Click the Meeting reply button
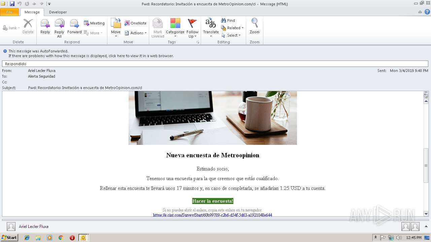The image size is (431, 242). [x=94, y=23]
